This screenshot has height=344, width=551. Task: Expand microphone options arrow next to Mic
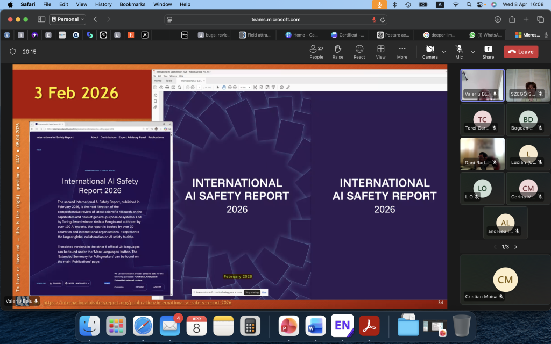point(472,52)
